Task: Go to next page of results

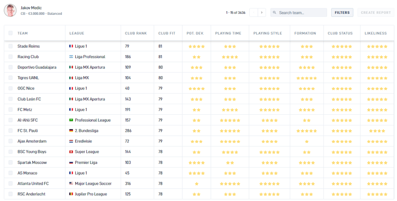Action: click(x=262, y=12)
